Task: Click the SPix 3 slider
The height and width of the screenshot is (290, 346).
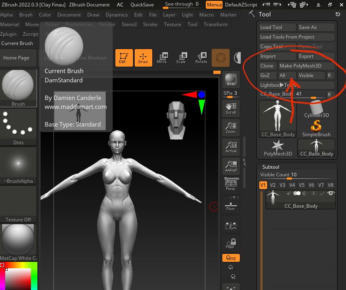Action: point(231,94)
